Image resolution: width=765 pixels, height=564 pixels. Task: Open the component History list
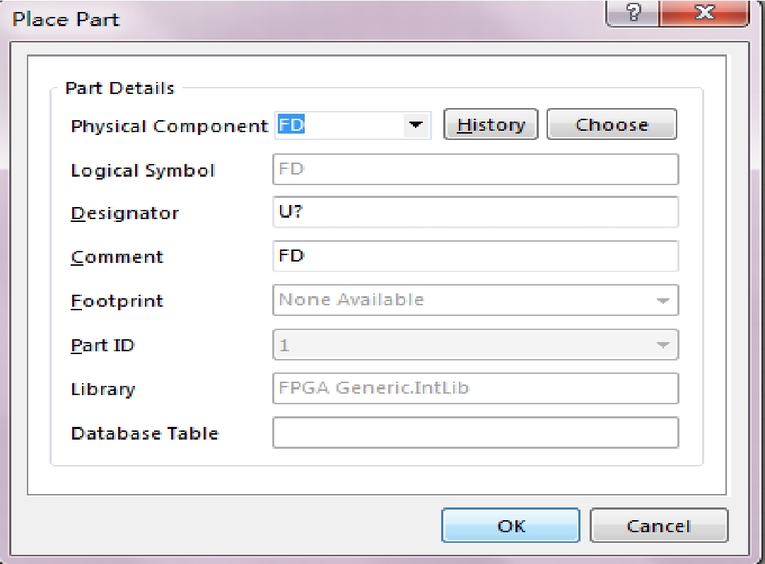pyautogui.click(x=491, y=124)
